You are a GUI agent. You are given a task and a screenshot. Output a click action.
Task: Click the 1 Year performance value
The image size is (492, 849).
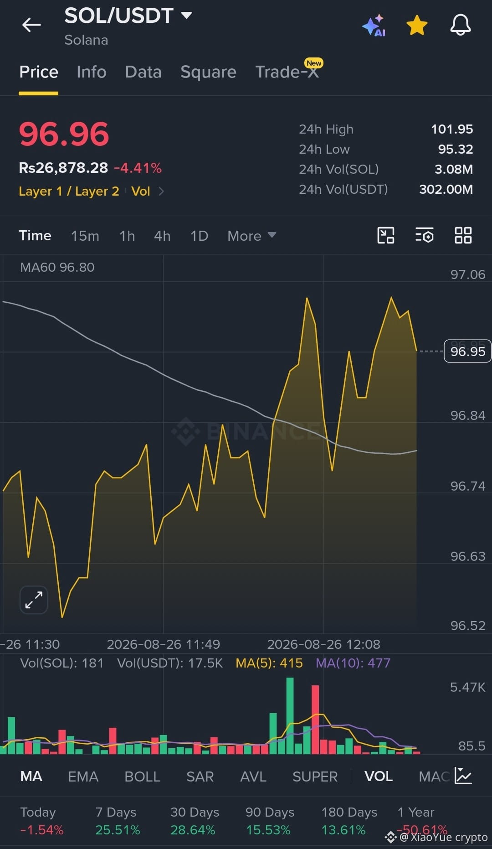point(422,830)
